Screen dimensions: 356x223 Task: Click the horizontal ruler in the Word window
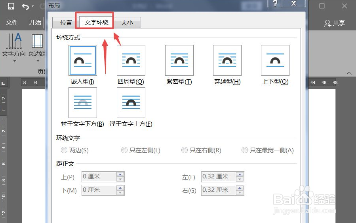click(x=323, y=82)
